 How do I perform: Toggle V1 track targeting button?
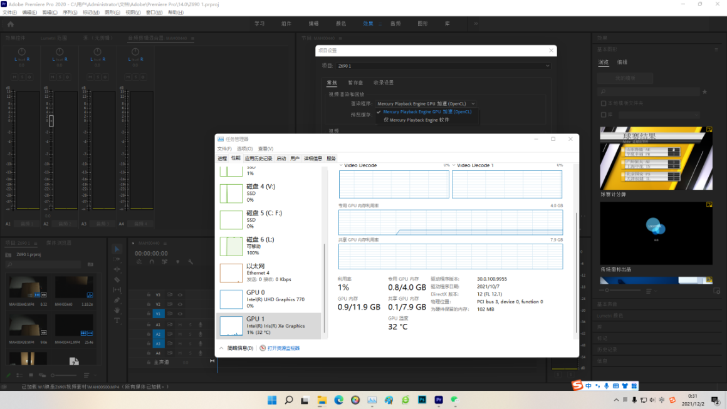point(158,314)
